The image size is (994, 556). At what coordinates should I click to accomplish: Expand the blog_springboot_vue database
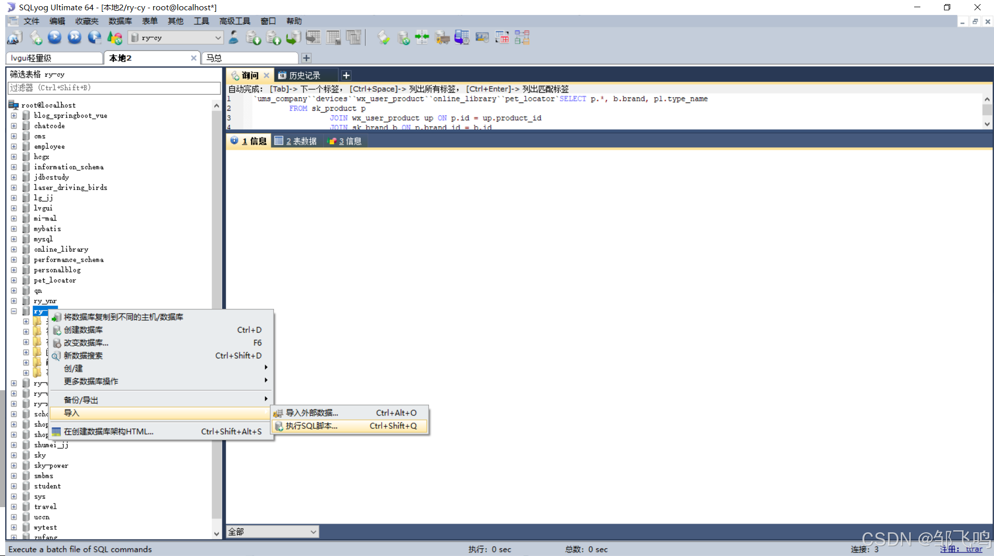click(x=14, y=115)
